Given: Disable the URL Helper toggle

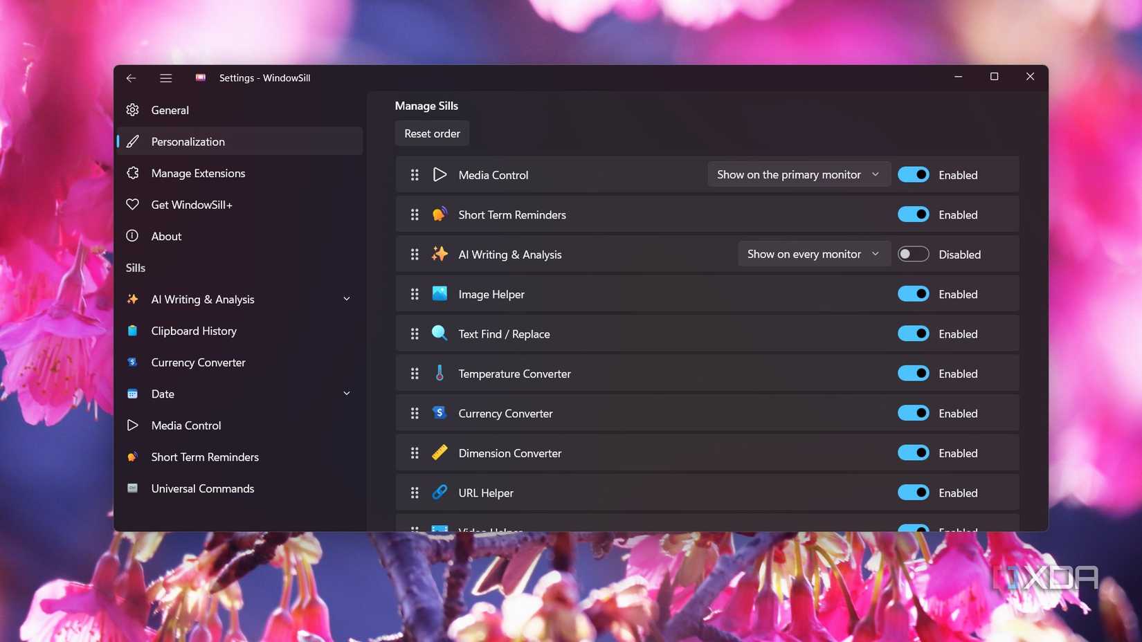Looking at the screenshot, I should (x=913, y=493).
